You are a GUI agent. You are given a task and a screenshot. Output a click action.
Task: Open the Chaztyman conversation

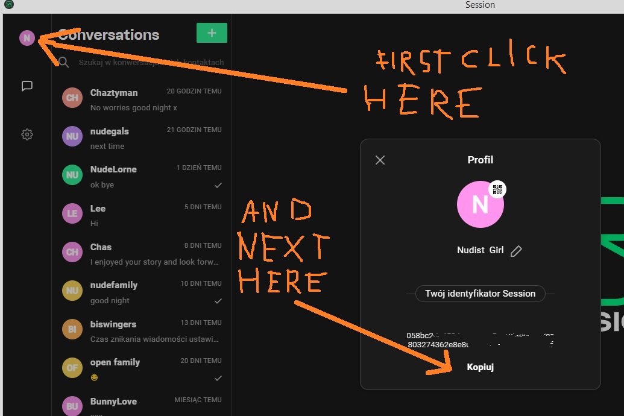point(142,99)
